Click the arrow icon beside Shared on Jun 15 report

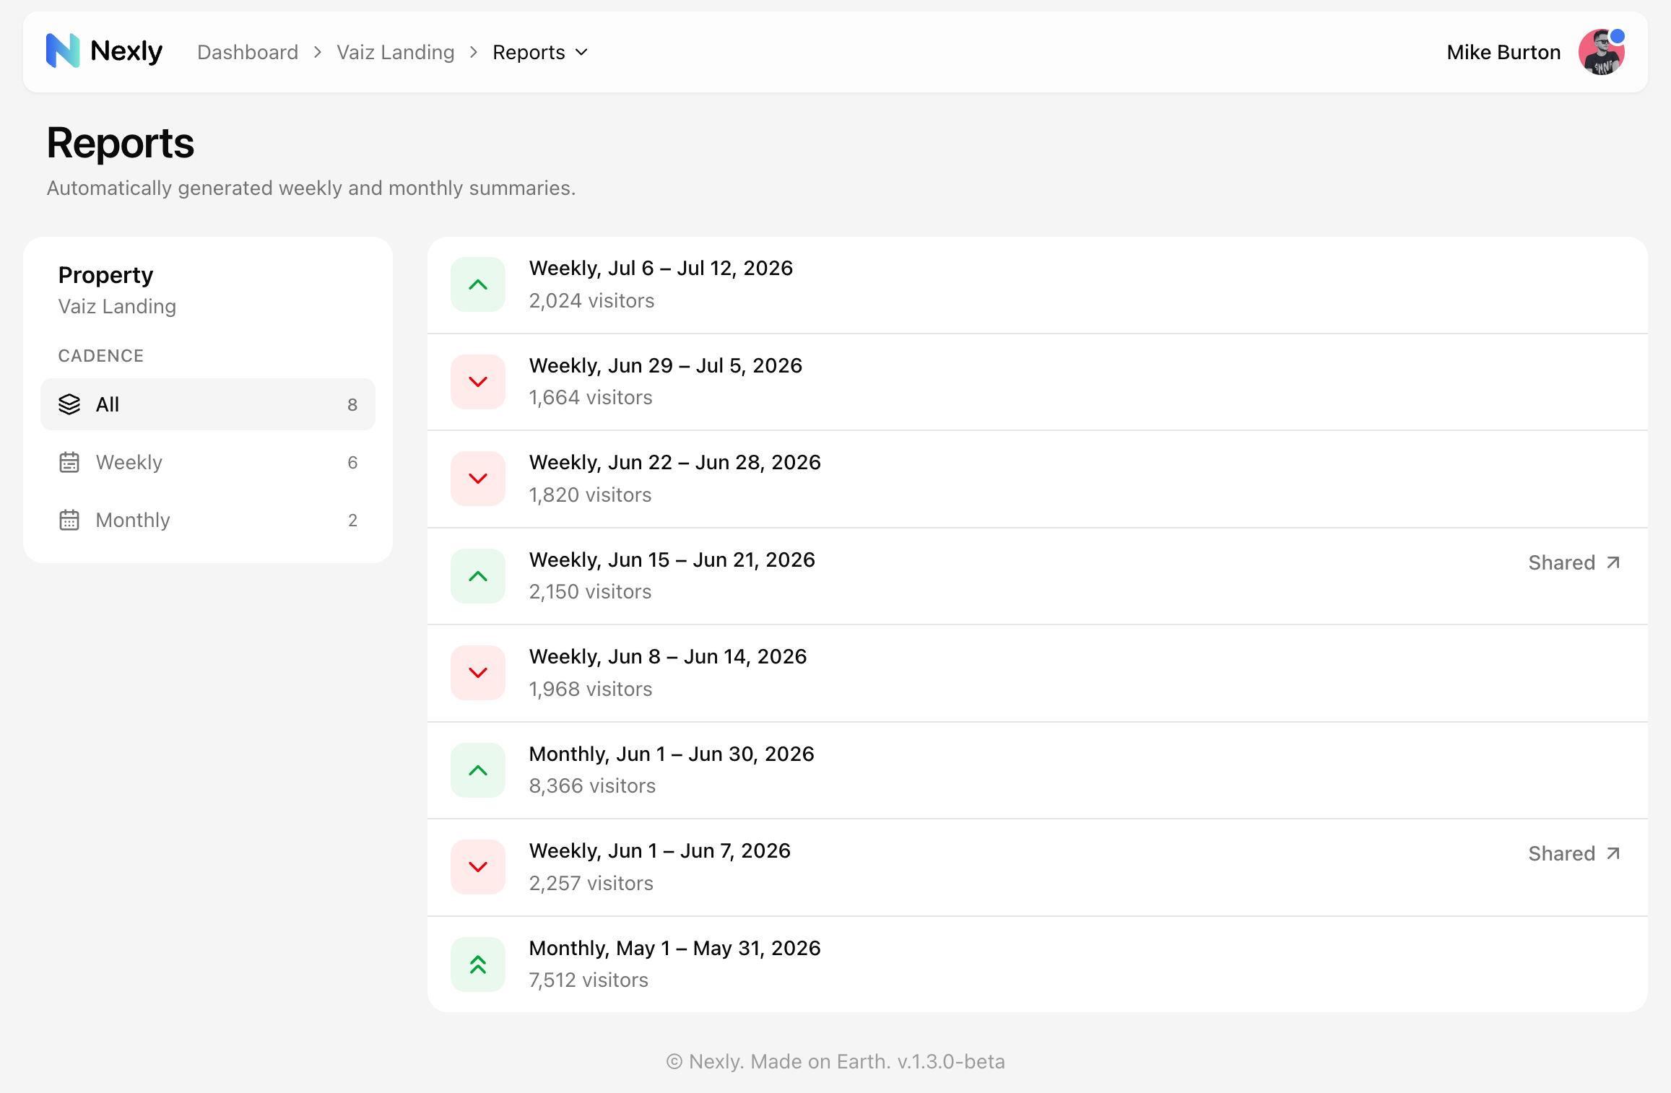tap(1613, 562)
